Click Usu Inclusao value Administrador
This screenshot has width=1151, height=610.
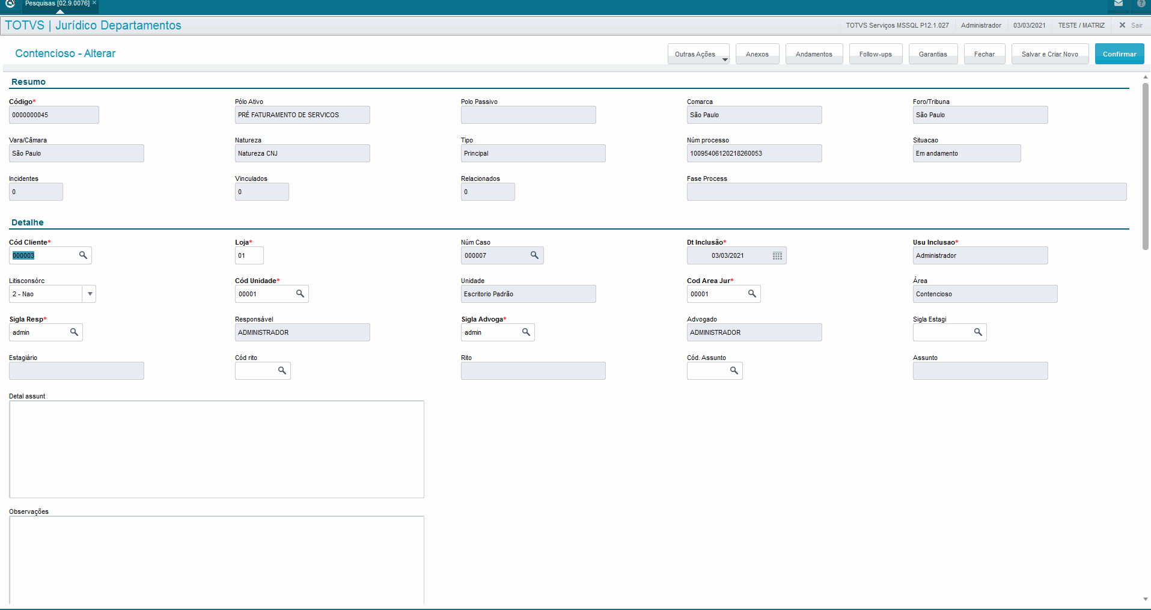tap(980, 255)
